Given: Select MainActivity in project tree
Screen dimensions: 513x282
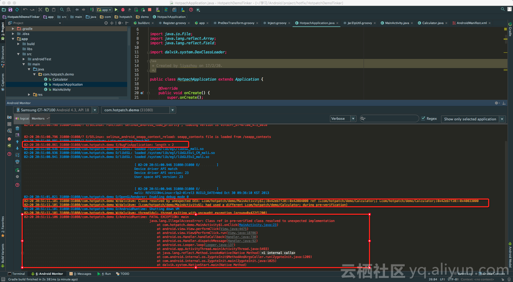Looking at the screenshot, I should (x=61, y=90).
